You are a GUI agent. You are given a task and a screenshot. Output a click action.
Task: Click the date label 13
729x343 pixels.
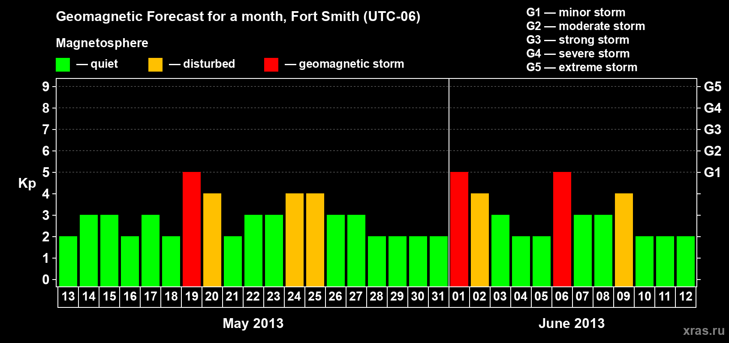68,296
